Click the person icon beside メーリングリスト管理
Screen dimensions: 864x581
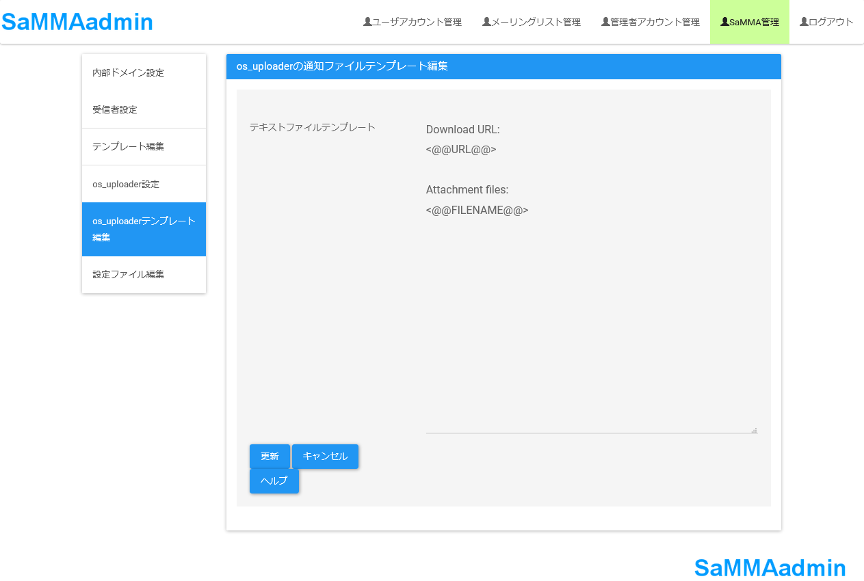(x=486, y=22)
